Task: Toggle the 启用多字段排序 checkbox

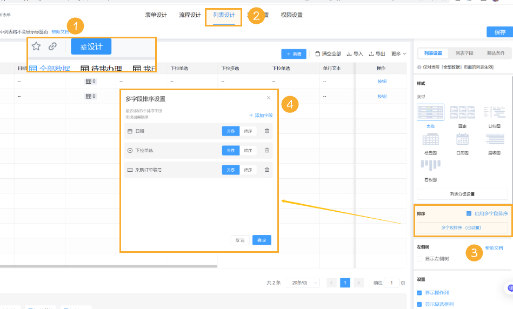Action: 469,213
